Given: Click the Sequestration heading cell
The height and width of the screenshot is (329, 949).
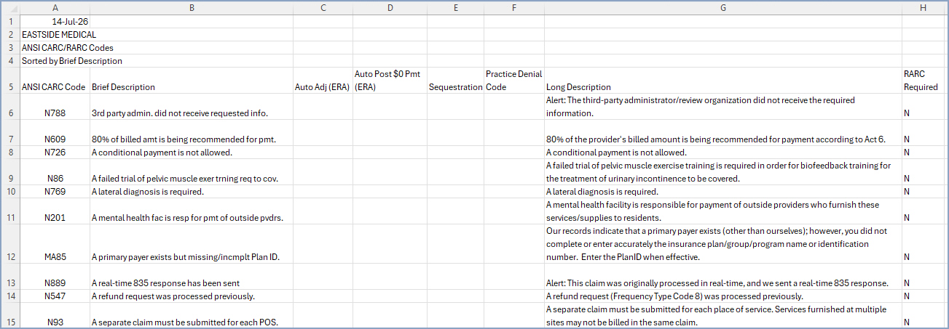Looking at the screenshot, I should pos(455,81).
